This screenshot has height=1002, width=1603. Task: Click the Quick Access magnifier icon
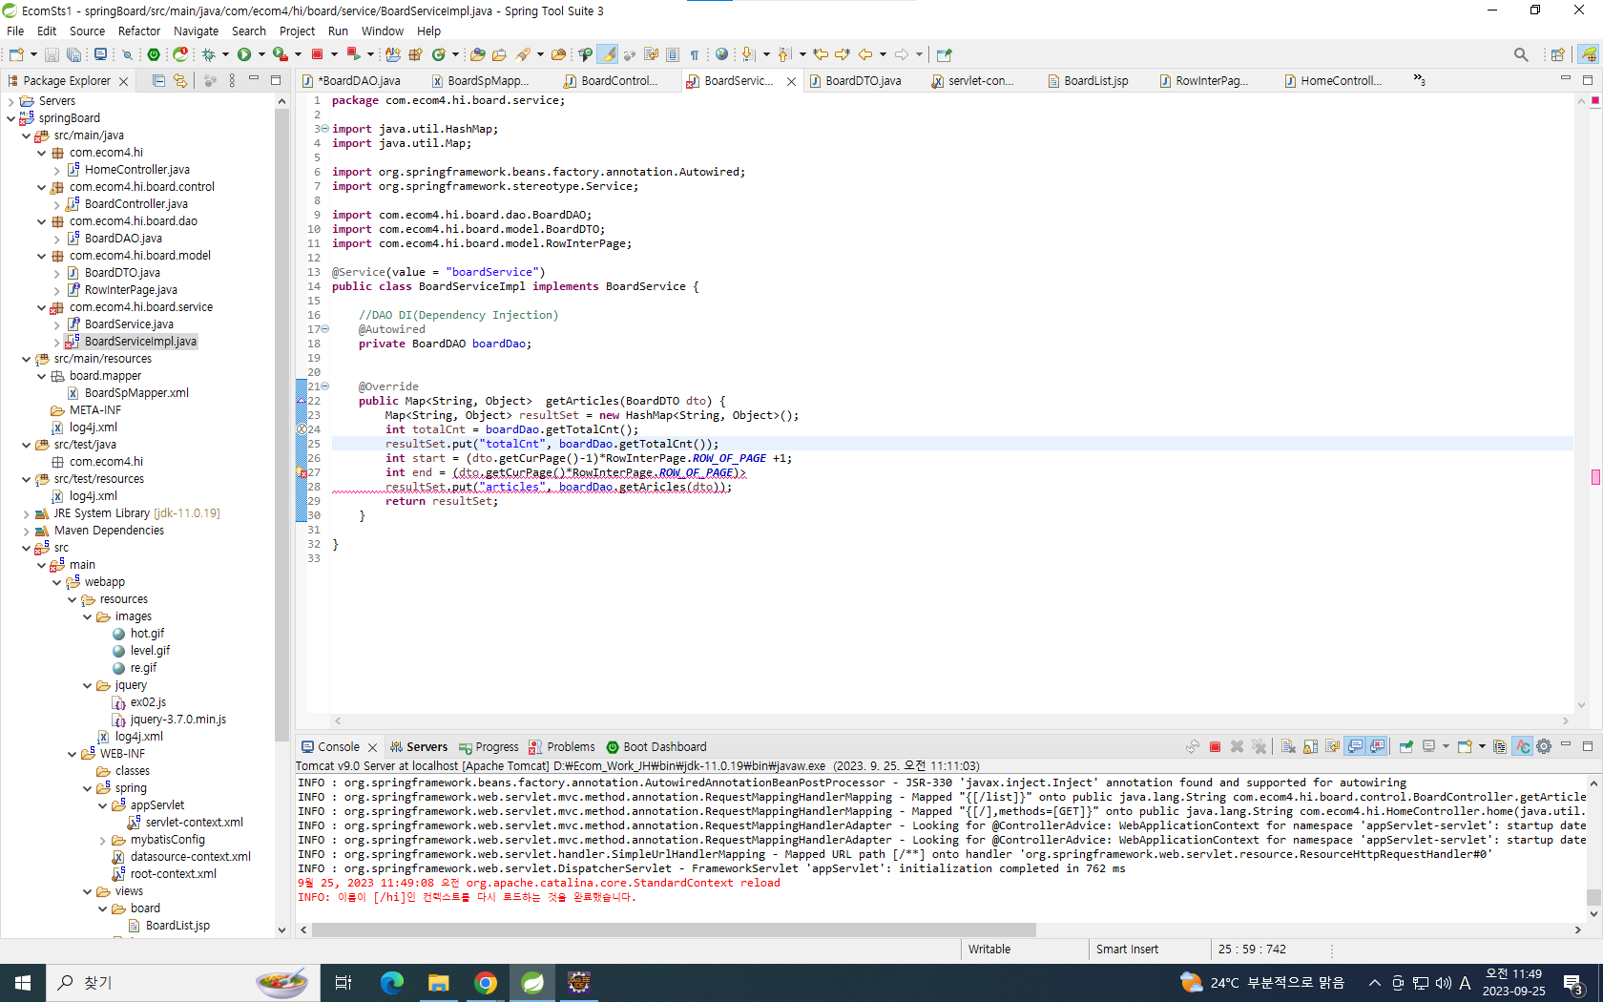(1521, 54)
